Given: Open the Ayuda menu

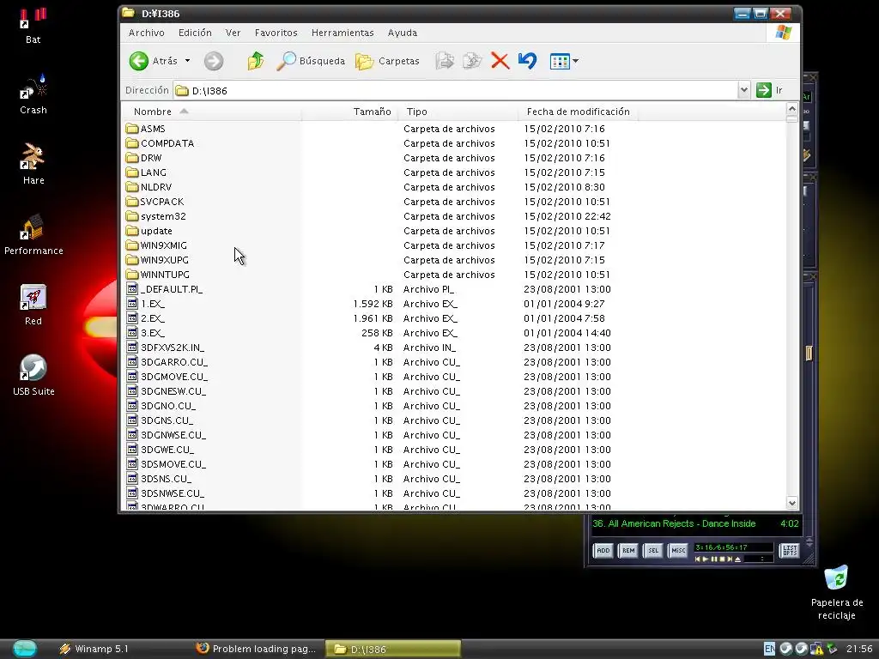Looking at the screenshot, I should coord(403,33).
